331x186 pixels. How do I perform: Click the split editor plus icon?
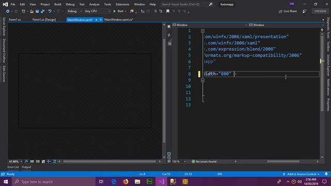322,30
